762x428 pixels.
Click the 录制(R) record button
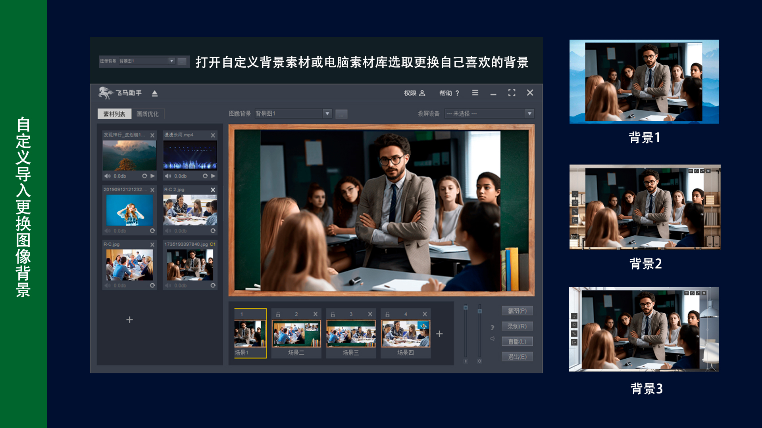(x=517, y=327)
